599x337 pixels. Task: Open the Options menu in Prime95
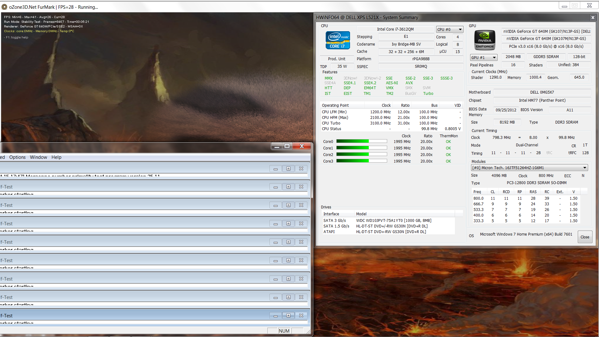pyautogui.click(x=17, y=157)
